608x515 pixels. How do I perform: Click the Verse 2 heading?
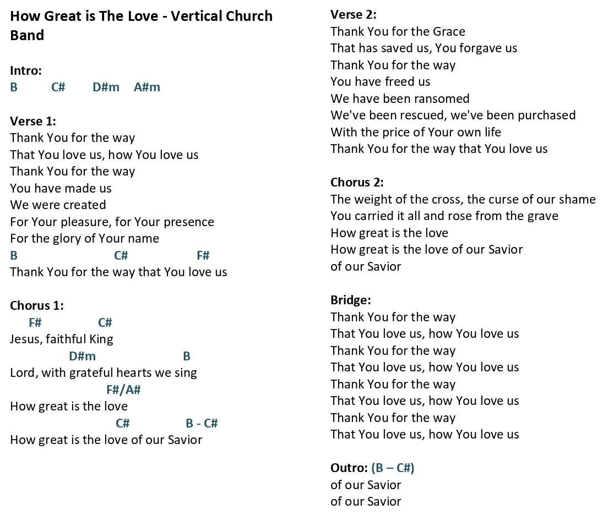(353, 15)
